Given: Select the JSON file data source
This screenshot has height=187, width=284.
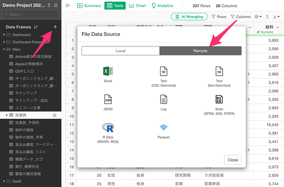Looking at the screenshot, I should (x=108, y=103).
